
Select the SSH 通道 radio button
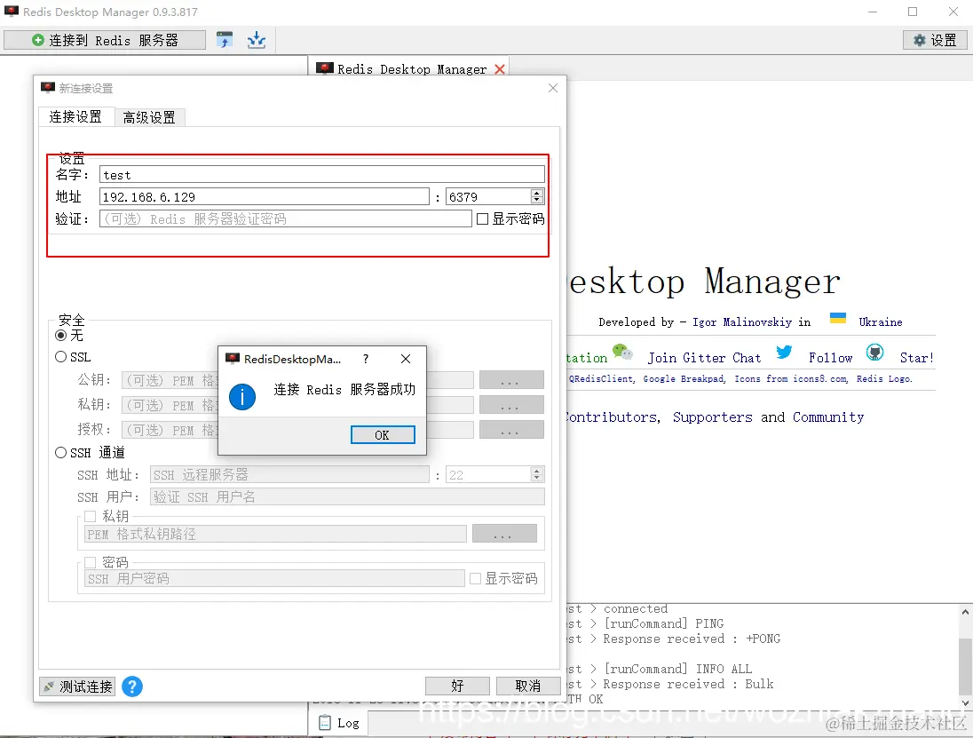60,453
